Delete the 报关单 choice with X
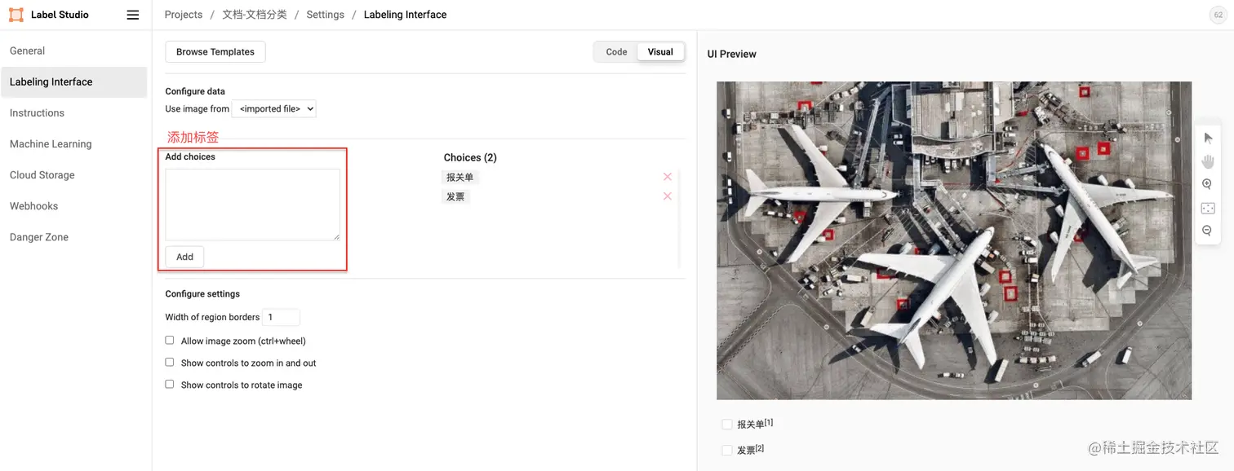The height and width of the screenshot is (471, 1234). coord(668,177)
